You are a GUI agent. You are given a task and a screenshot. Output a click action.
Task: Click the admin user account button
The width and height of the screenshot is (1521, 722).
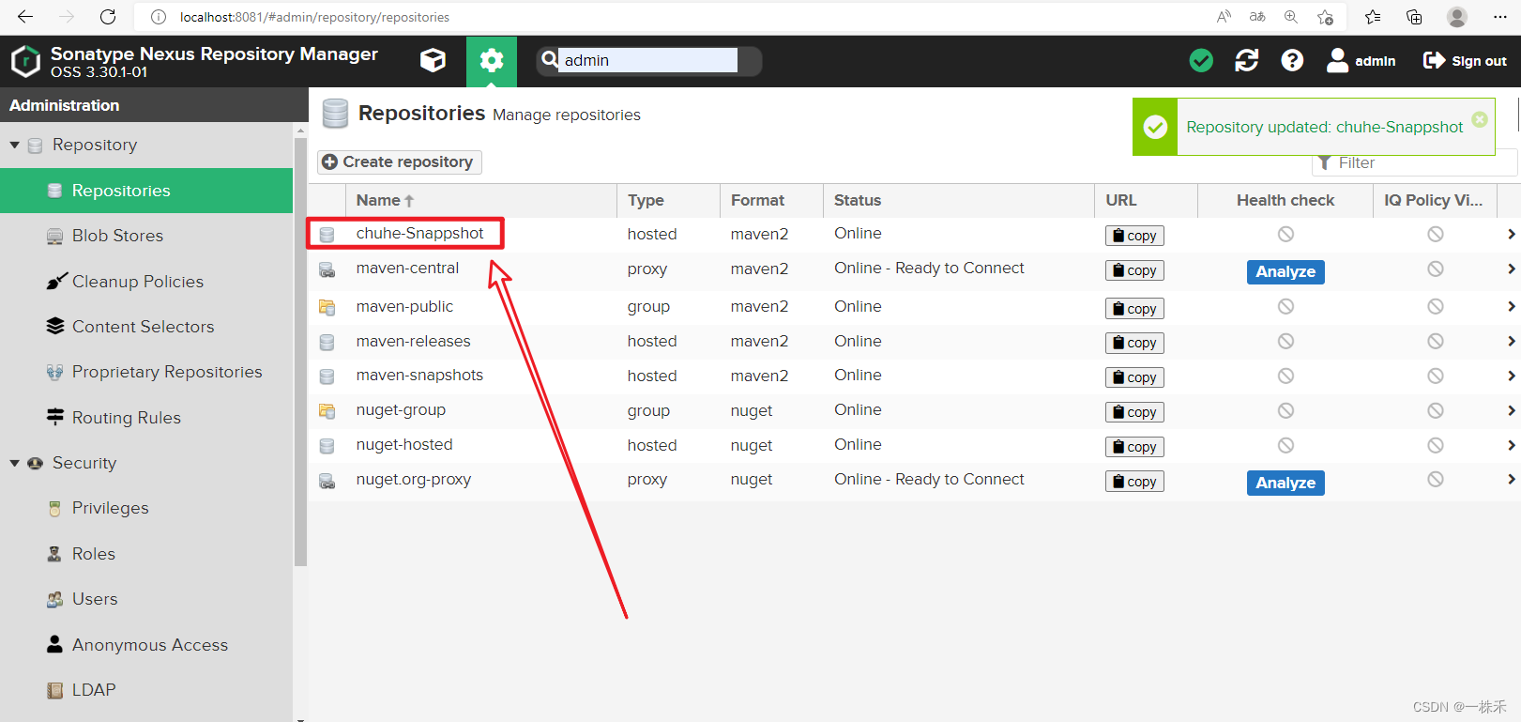(1361, 61)
